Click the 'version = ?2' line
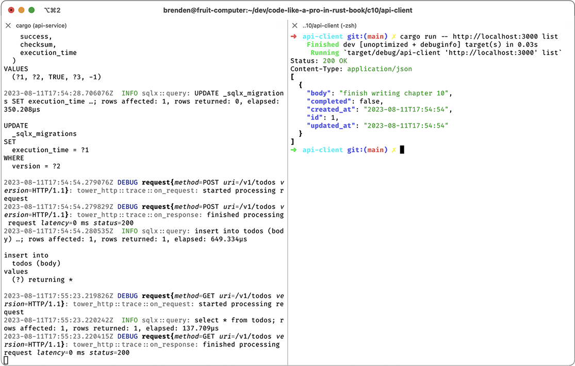The width and height of the screenshot is (575, 366). 36,166
